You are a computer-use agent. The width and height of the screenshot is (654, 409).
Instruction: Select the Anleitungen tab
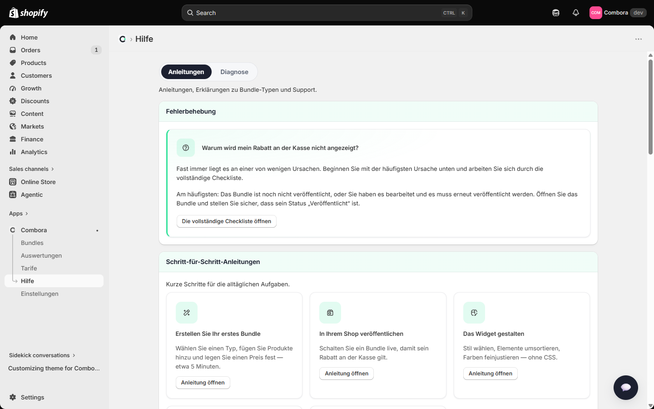tap(186, 72)
